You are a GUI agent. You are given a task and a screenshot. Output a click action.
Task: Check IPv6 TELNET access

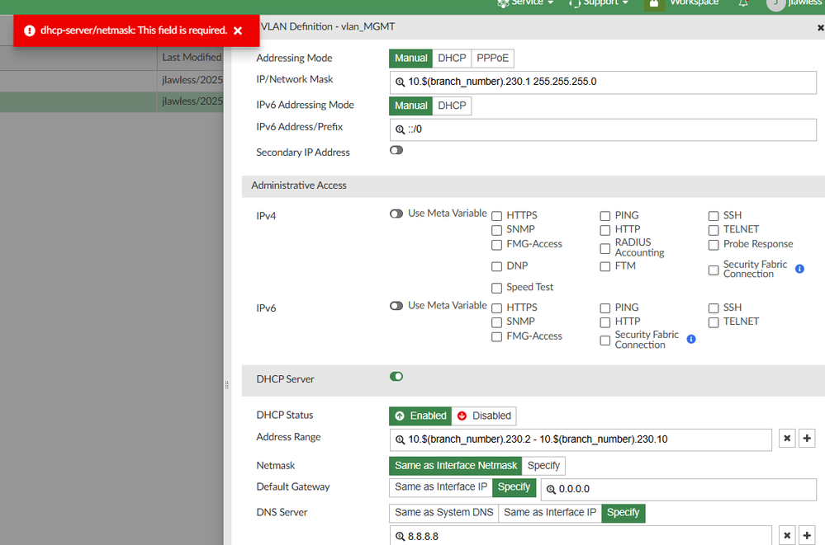pos(714,322)
